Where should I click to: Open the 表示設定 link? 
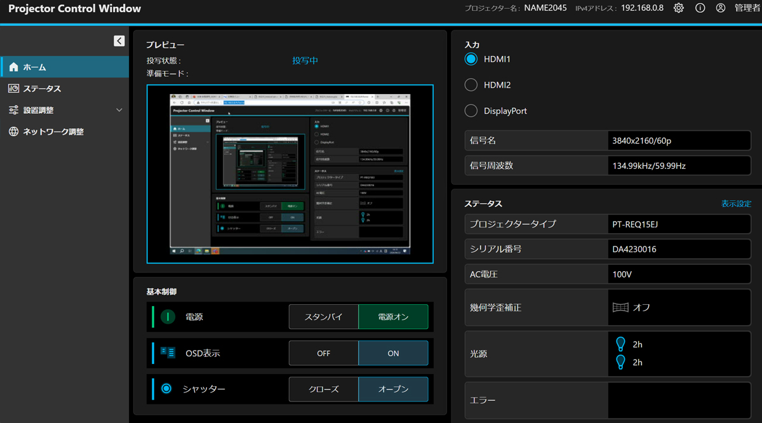[736, 204]
